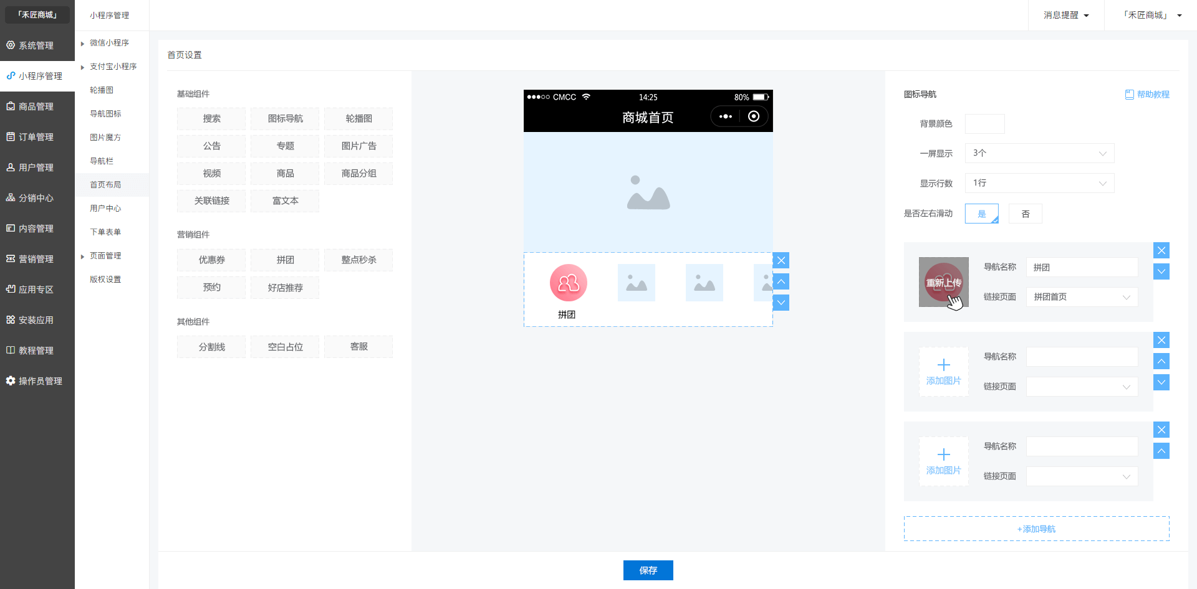This screenshot has width=1197, height=589.
Task: Click the close icon beside phone preview
Action: [x=781, y=260]
